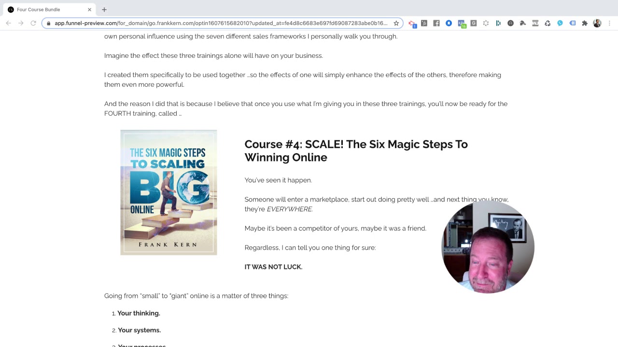The image size is (618, 347).
Task: Click the WJ extension icon
Action: point(535,23)
